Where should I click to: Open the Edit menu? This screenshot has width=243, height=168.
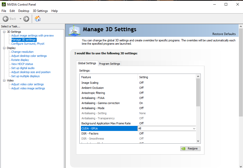coord(12,11)
